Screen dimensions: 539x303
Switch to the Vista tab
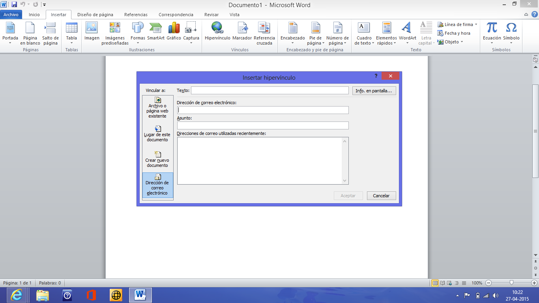pyautogui.click(x=234, y=15)
